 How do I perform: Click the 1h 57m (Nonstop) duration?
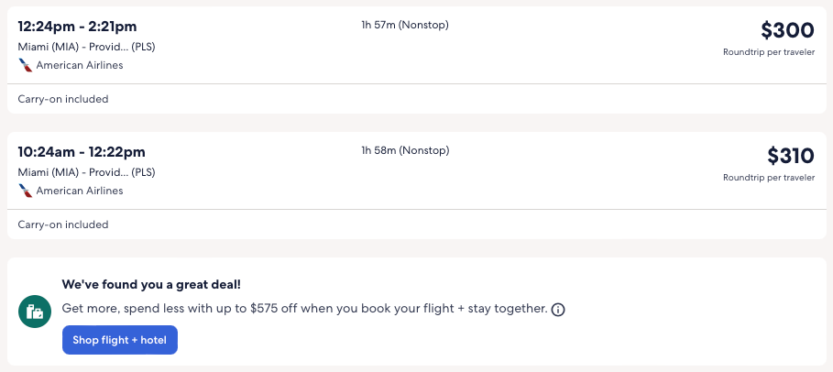[405, 25]
